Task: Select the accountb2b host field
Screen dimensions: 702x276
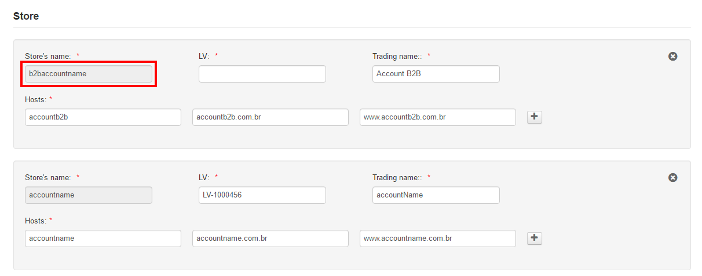Action: pos(103,117)
